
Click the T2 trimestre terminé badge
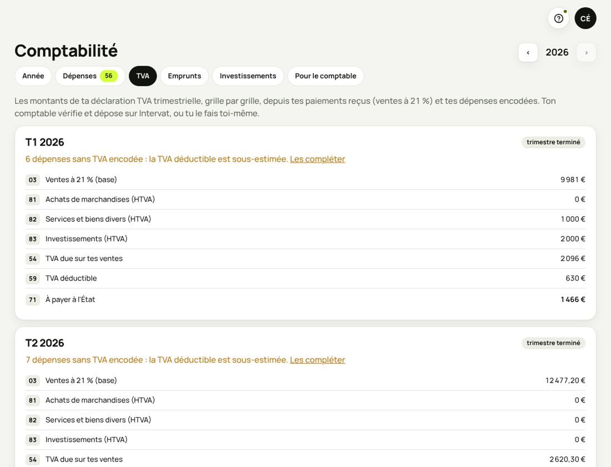click(x=553, y=343)
